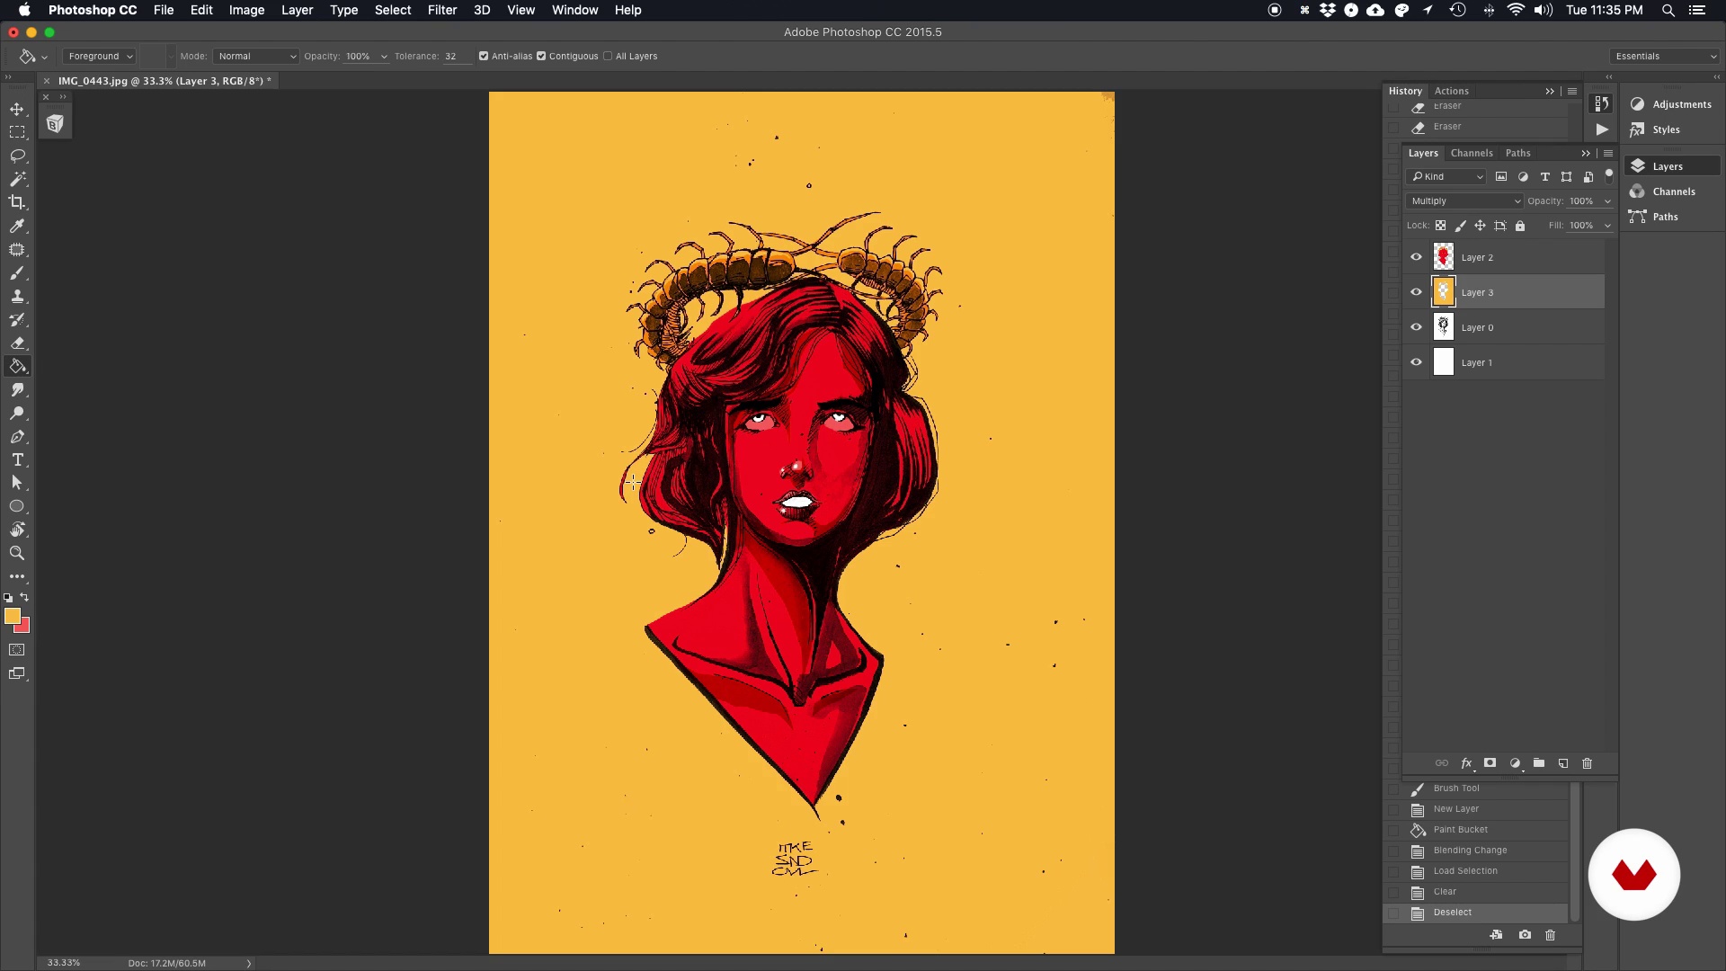Viewport: 1726px width, 971px height.
Task: Select the Path Selection tool
Action: pyautogui.click(x=17, y=484)
